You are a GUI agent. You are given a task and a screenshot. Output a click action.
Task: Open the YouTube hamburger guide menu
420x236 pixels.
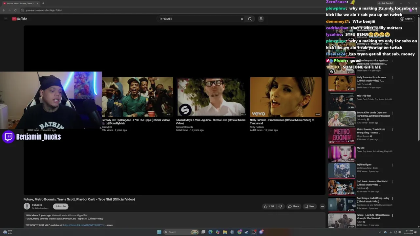click(6, 19)
